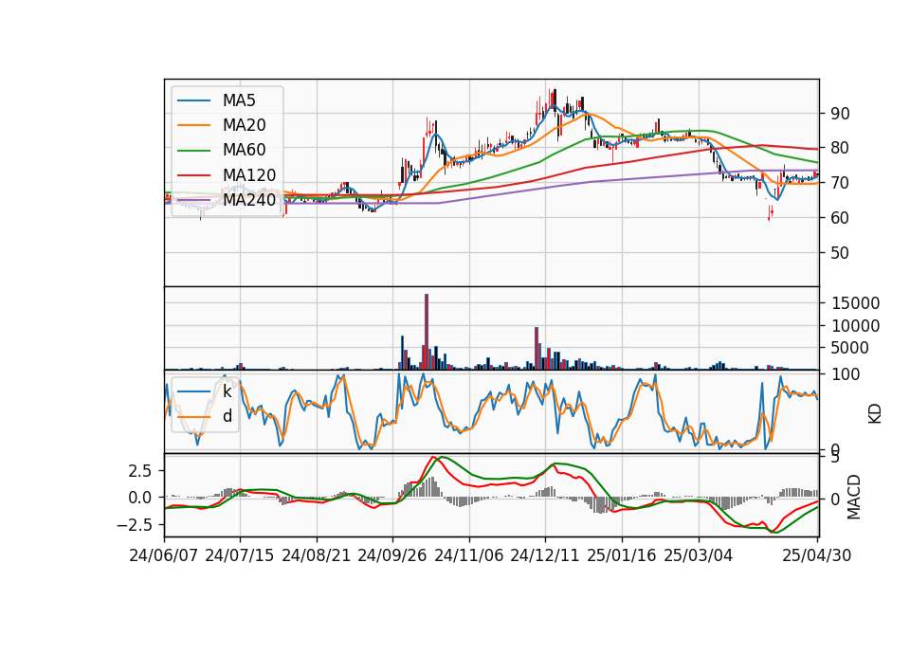Image resolution: width=910 pixels, height=654 pixels.
Task: Click the MACD axis title
Action: pyautogui.click(x=854, y=497)
